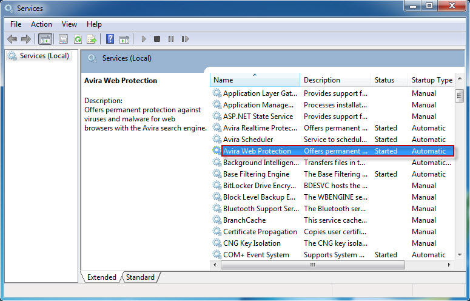Switch to the Extended tab
Screen dimensions: 470x301
102,277
